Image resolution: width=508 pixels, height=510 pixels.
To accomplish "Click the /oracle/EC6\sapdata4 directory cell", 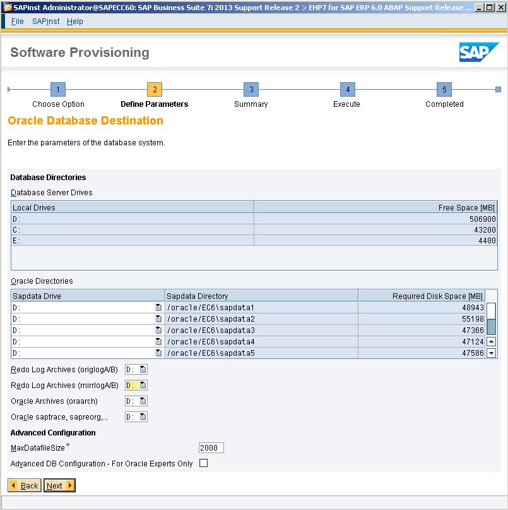I will pos(261,341).
